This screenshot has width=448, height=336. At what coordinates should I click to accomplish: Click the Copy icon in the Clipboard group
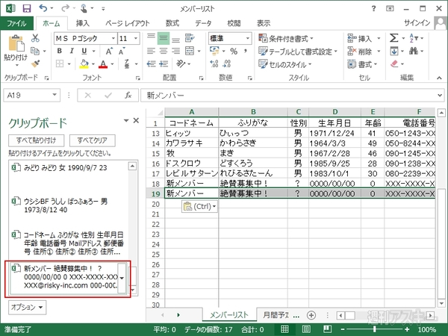(35, 51)
